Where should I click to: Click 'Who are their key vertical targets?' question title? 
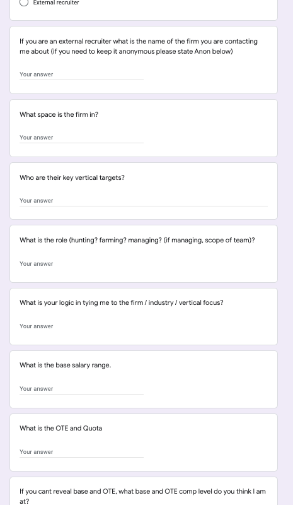coord(72,178)
